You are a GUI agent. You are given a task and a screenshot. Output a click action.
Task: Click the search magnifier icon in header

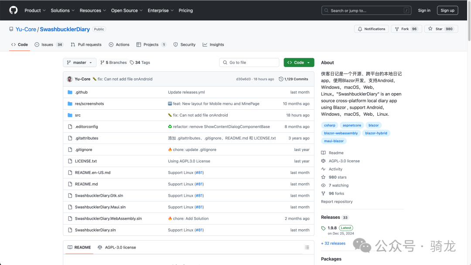326,10
